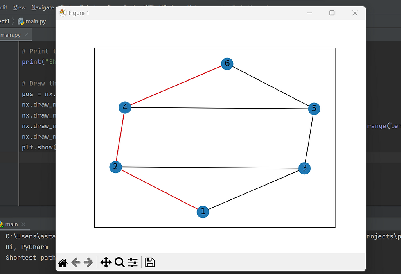Open the Navigate menu
The width and height of the screenshot is (401, 274).
click(x=43, y=7)
